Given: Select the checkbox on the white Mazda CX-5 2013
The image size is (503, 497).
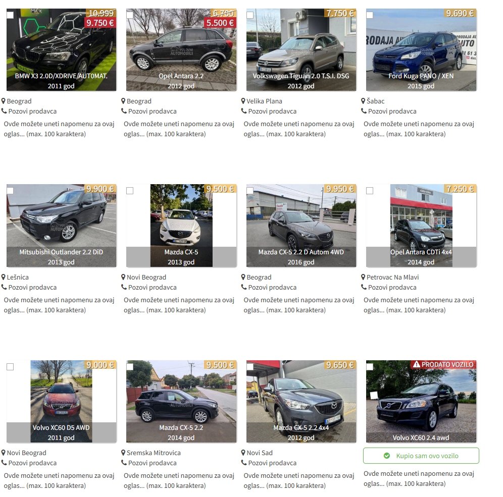Looking at the screenshot, I should point(130,191).
